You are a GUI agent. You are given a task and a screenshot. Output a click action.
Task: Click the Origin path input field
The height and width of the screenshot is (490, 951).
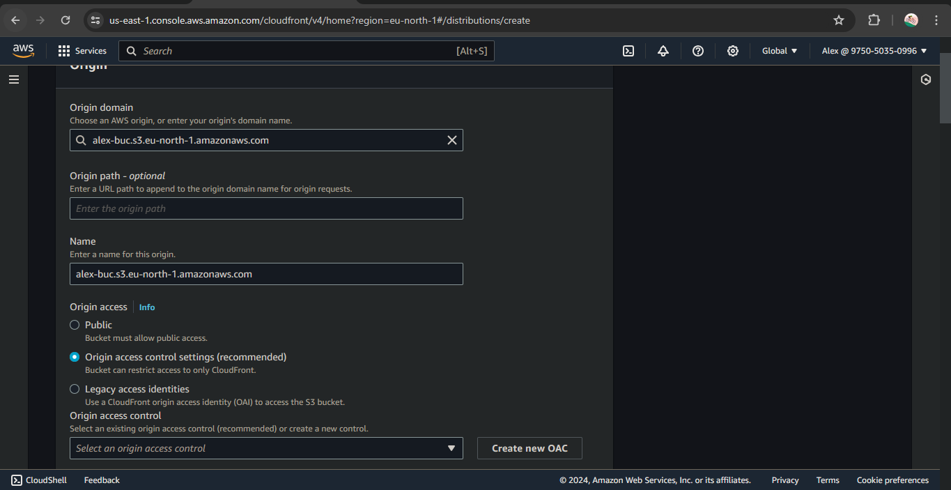coord(266,208)
